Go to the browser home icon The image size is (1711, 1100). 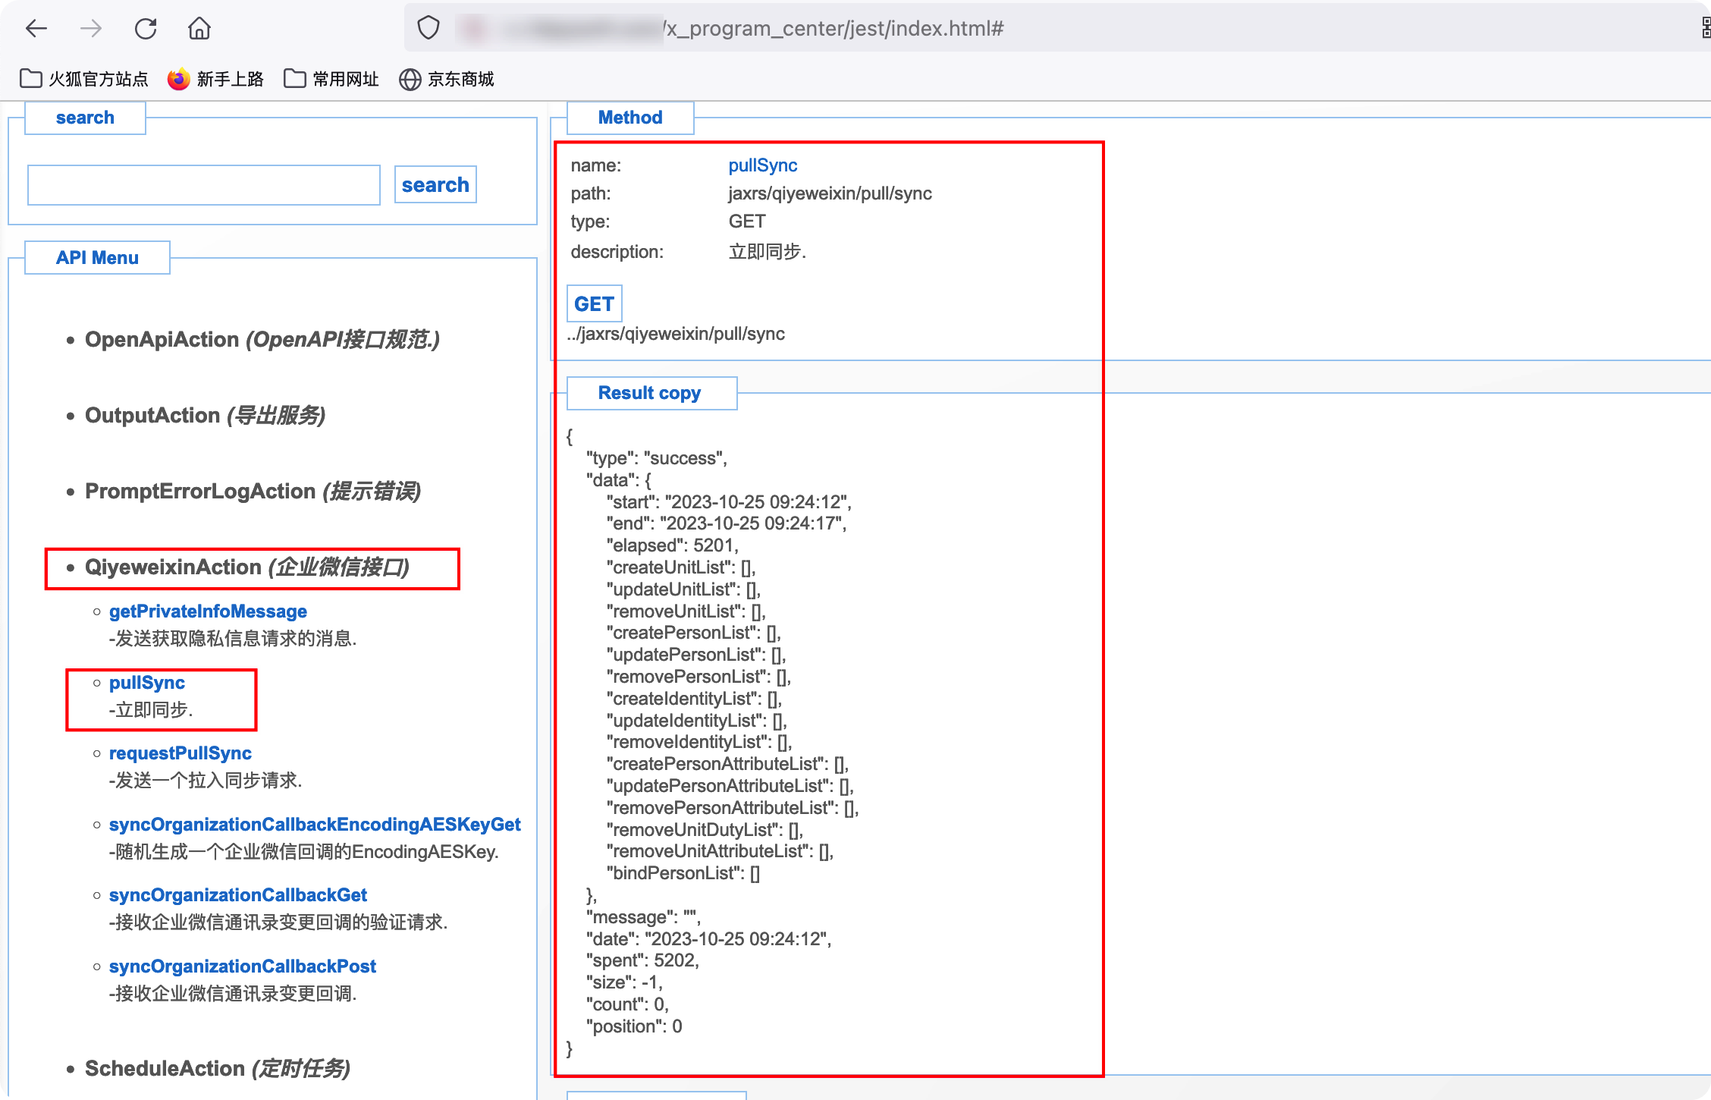click(x=199, y=29)
